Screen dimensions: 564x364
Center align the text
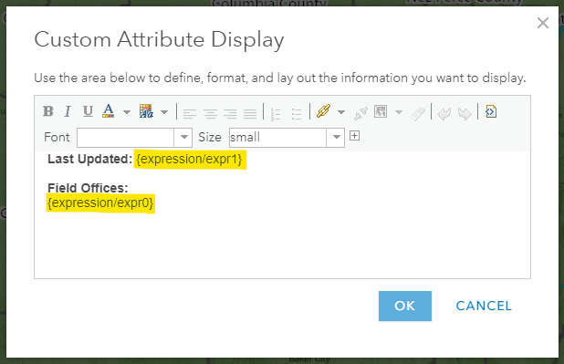(x=210, y=114)
